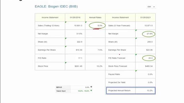Screen dimensions: 184x103
Task: Click left "Earnings Per Share" row label
Action: 47,50
